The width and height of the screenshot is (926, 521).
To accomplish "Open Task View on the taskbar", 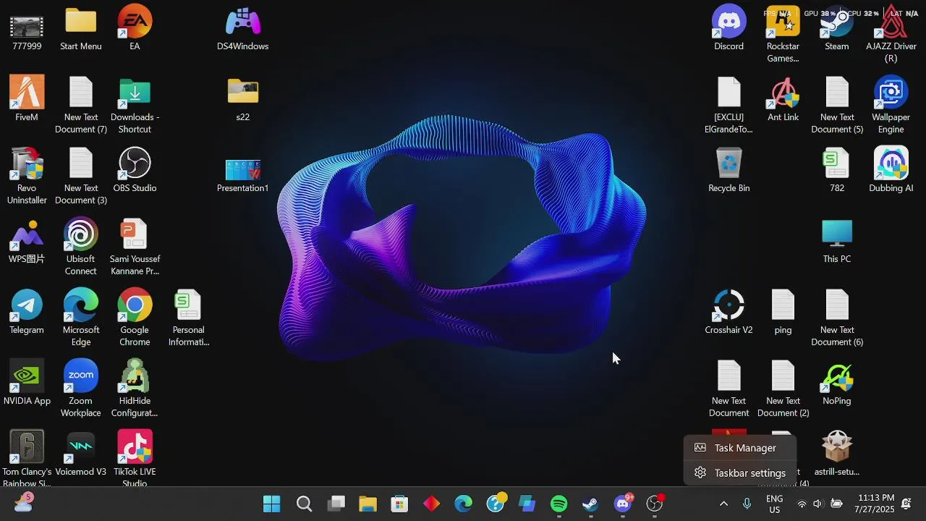I will pyautogui.click(x=336, y=504).
